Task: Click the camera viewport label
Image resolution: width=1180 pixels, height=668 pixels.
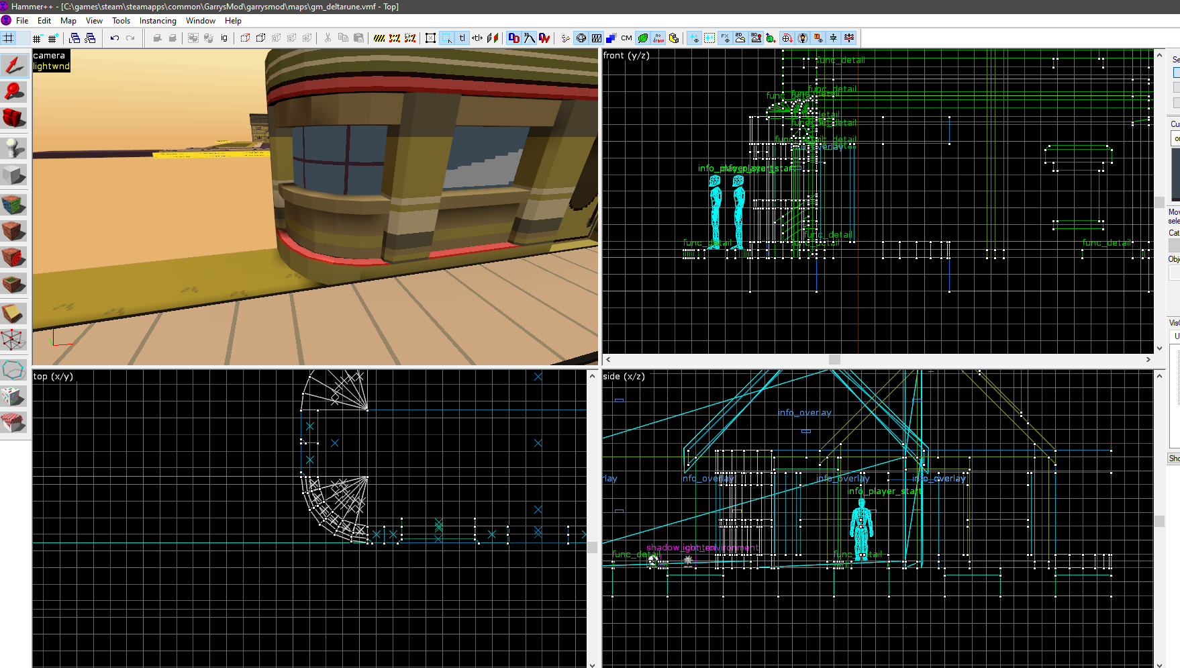Action: click(x=49, y=56)
